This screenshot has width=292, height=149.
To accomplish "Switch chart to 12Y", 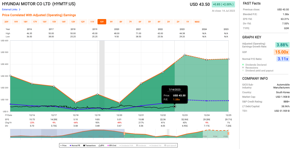I will (x=83, y=22).
